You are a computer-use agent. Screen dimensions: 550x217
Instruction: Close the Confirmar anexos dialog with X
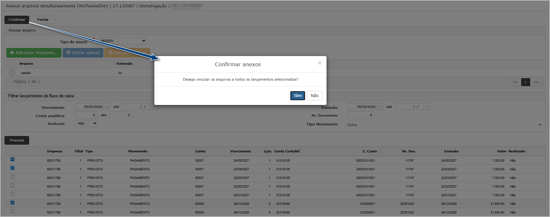(x=319, y=63)
